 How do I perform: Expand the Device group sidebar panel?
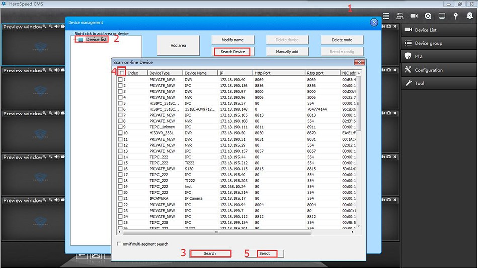(438, 43)
